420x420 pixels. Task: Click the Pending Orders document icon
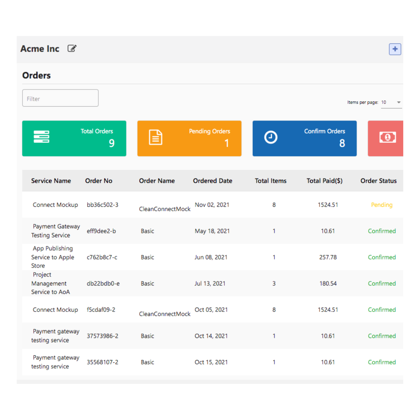pos(156,137)
